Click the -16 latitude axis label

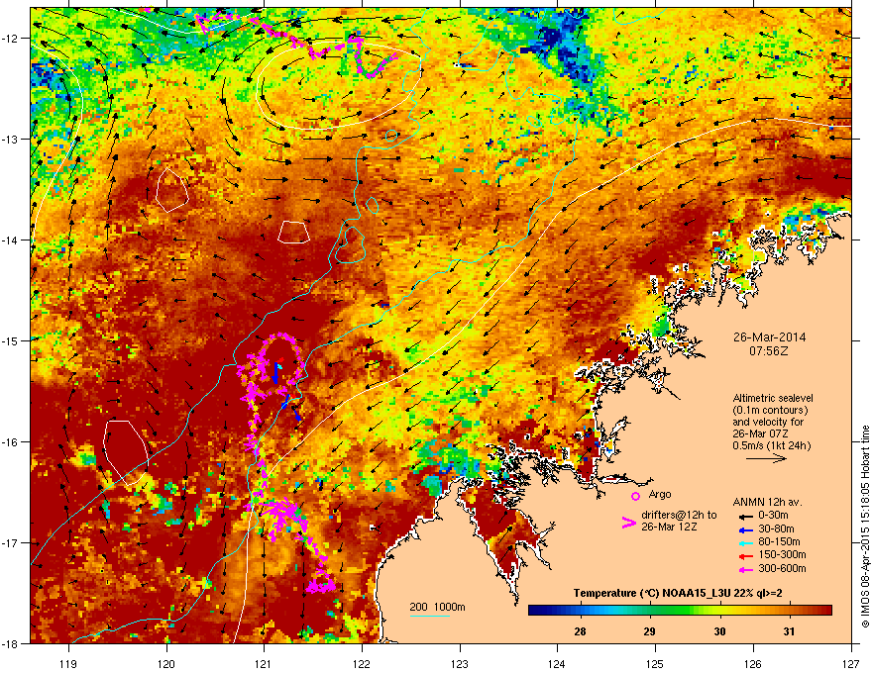pyautogui.click(x=11, y=442)
